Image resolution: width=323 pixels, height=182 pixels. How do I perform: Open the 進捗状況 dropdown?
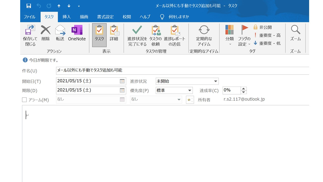216,81
